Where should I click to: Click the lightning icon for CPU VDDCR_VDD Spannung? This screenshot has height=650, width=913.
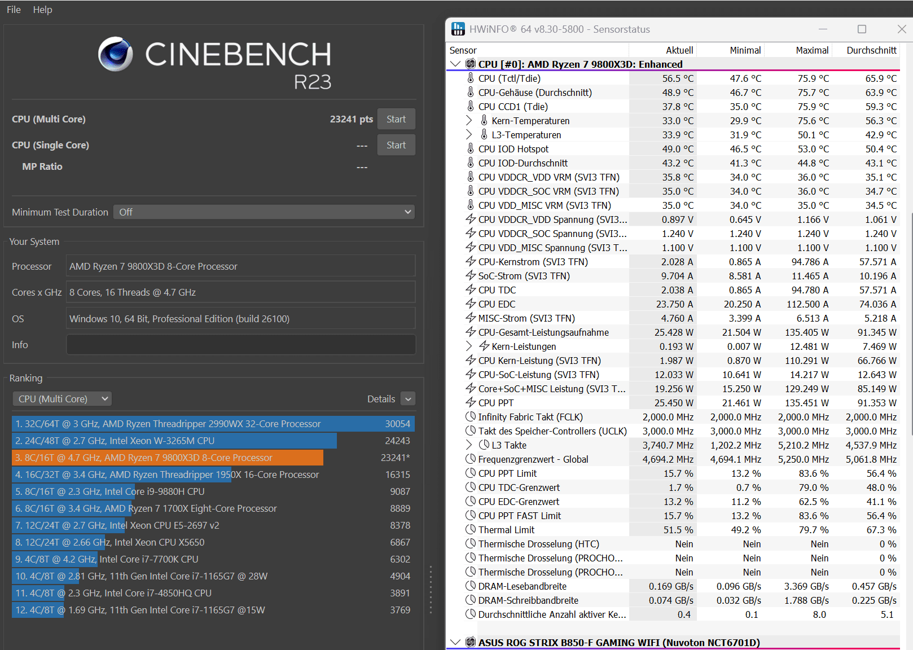click(x=471, y=219)
